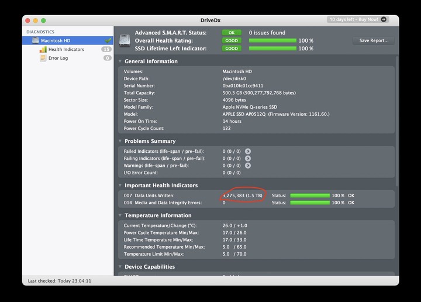
Task: Collapse the Temperature Information section
Action: [120, 215]
